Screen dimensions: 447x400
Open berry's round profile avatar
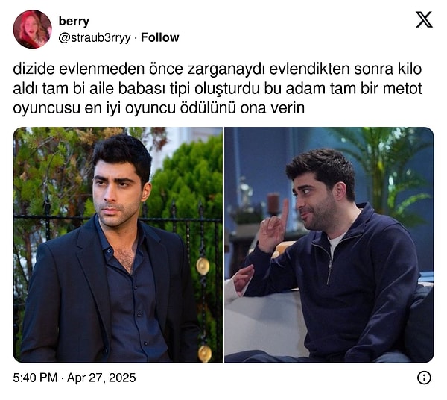tap(33, 29)
